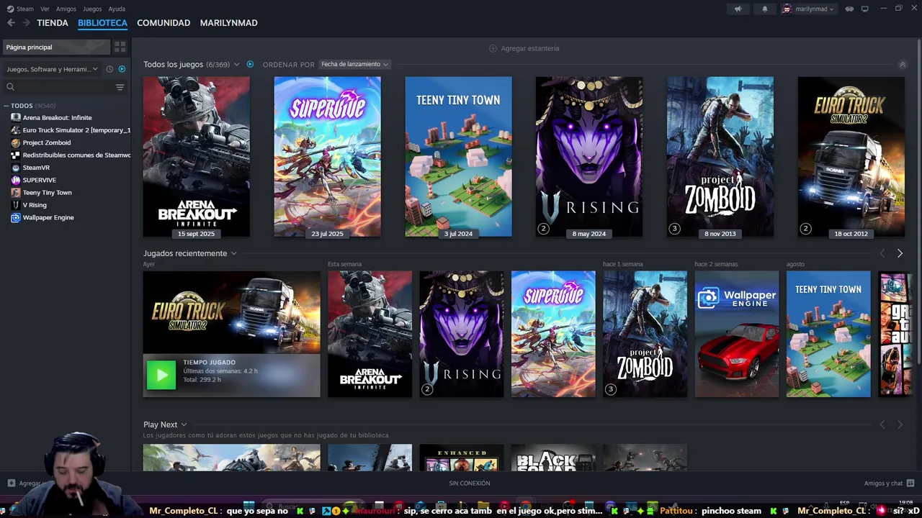
Task: Open Fecha de lanzamiento sort dropdown
Action: pos(355,64)
